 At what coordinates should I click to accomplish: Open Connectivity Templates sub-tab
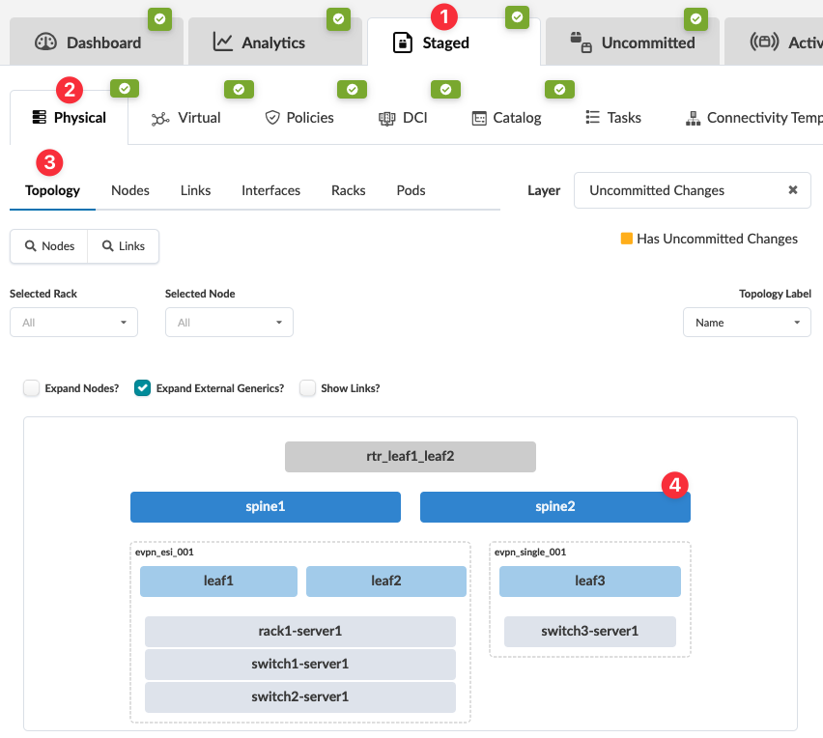(x=753, y=118)
